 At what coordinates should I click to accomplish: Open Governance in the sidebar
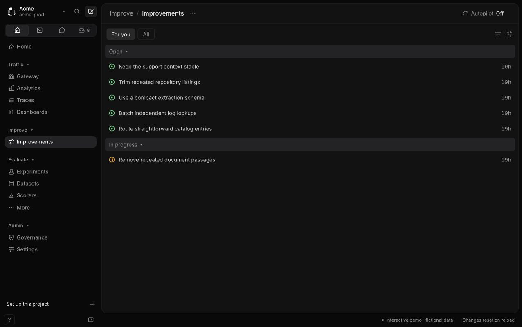tap(51, 237)
